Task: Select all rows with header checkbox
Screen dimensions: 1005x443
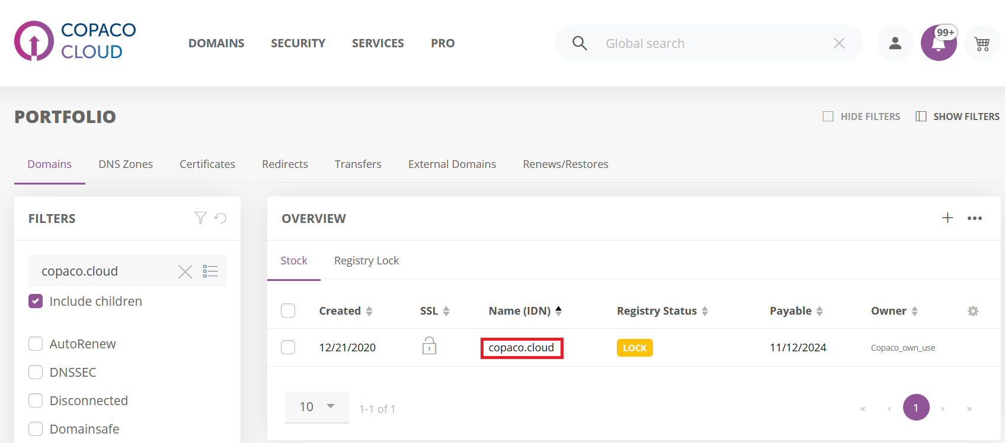Action: pos(288,311)
